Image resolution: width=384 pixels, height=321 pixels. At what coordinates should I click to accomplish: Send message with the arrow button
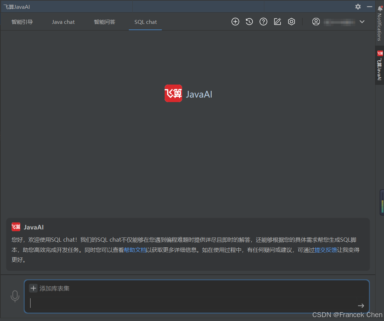[361, 306]
